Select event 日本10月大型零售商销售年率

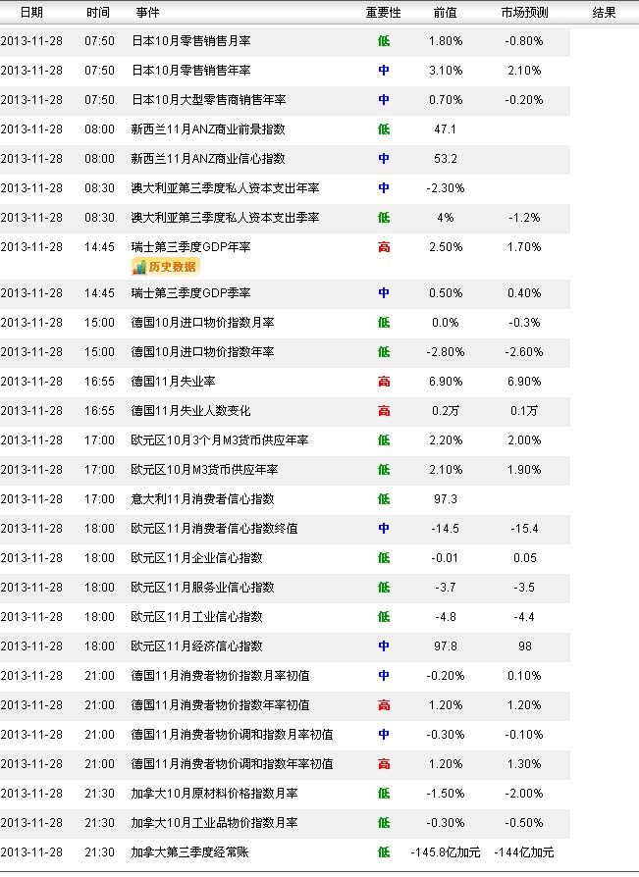pos(208,99)
